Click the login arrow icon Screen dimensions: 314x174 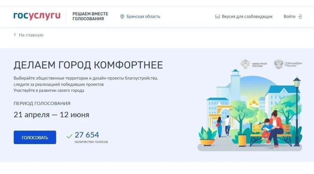[x=300, y=16]
